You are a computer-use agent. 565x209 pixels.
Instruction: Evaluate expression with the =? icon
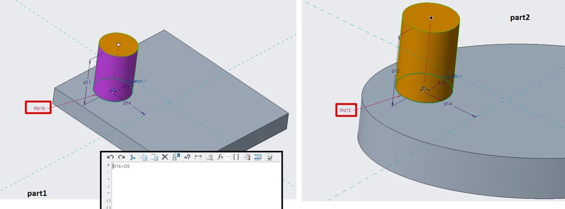click(x=187, y=157)
